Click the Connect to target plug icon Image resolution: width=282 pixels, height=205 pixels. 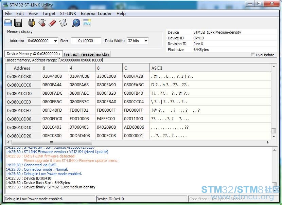tap(32, 23)
